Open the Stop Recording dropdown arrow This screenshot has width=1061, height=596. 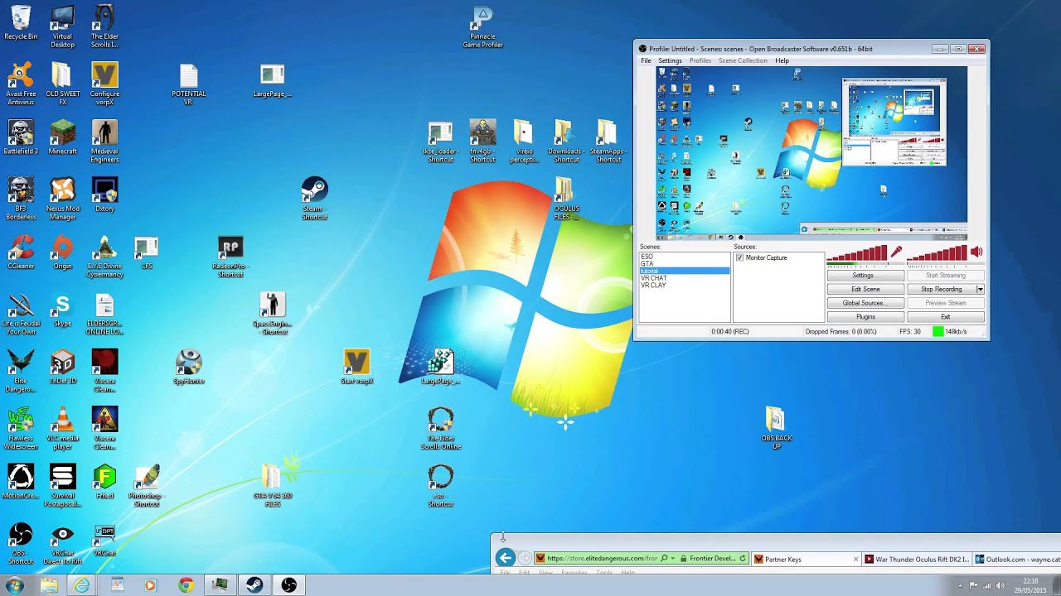point(980,290)
